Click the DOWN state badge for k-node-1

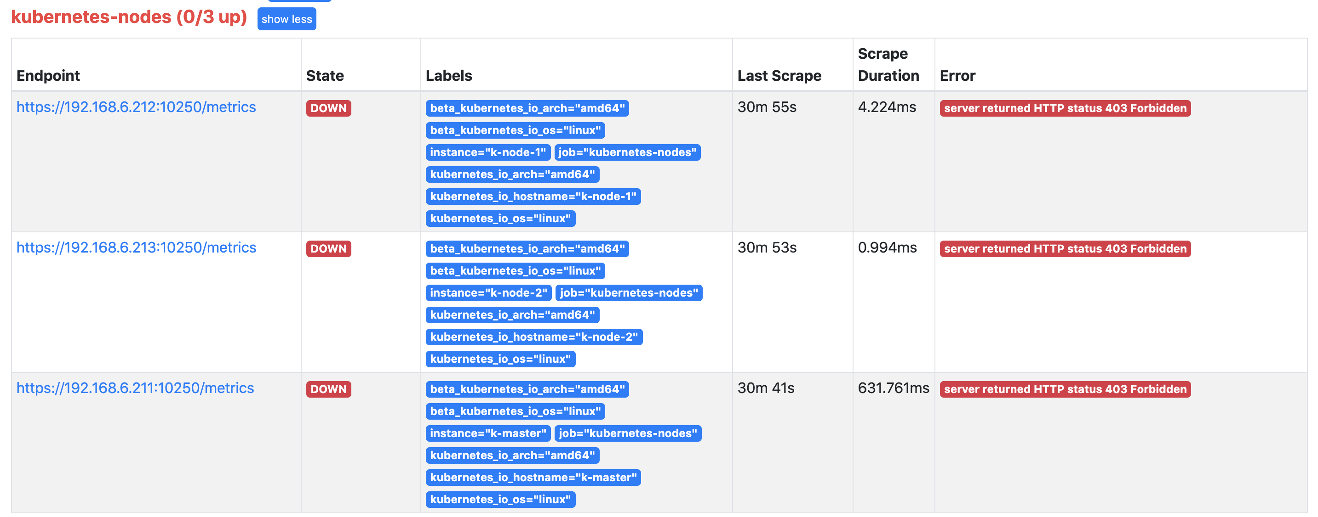point(328,108)
